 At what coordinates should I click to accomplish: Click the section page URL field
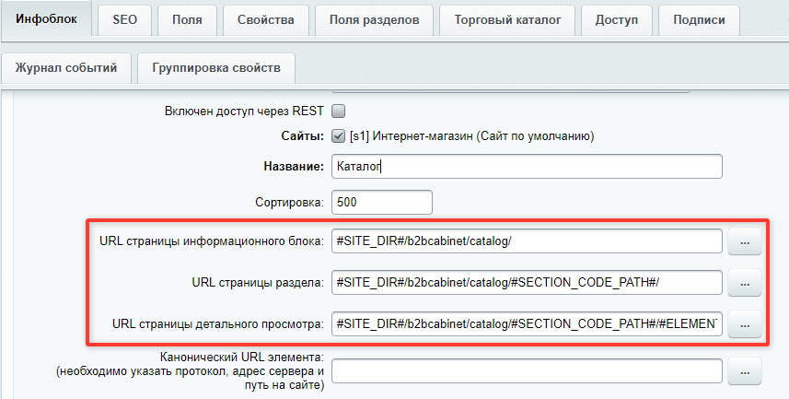[527, 283]
